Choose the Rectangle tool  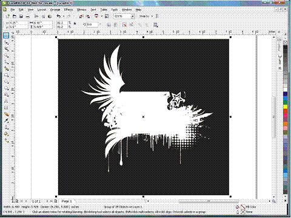pos(6,75)
